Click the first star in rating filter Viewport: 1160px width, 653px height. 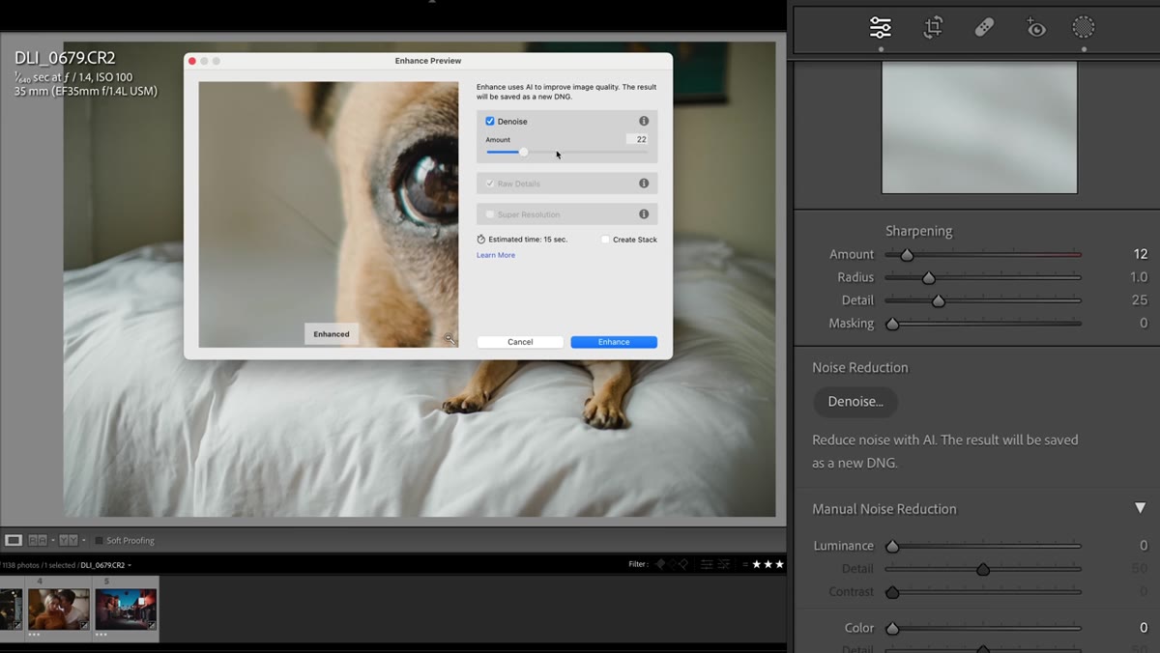tap(757, 564)
